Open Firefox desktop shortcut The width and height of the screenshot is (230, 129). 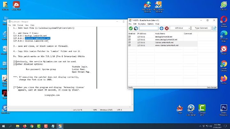224,79
